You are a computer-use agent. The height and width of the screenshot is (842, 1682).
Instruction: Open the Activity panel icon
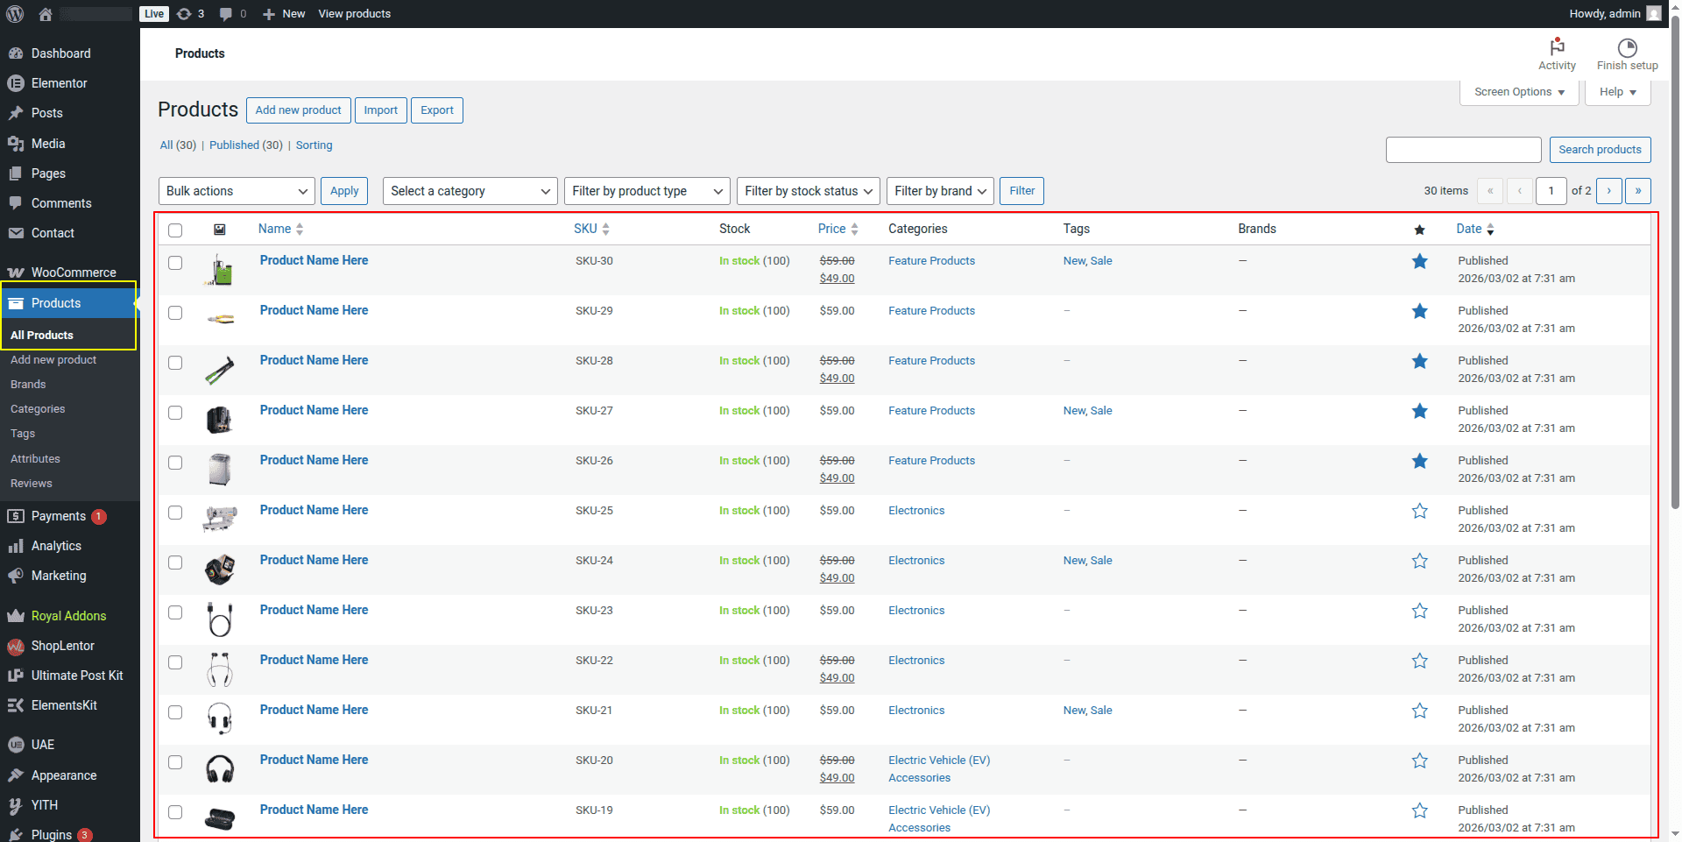point(1557,47)
